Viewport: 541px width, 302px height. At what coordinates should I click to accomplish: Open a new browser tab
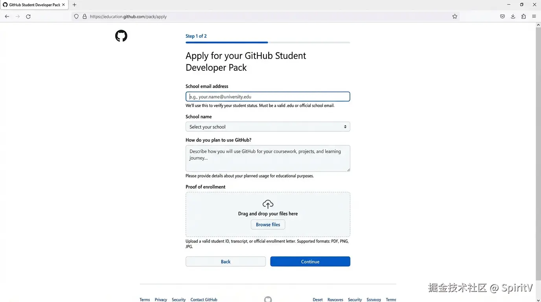[x=74, y=5]
